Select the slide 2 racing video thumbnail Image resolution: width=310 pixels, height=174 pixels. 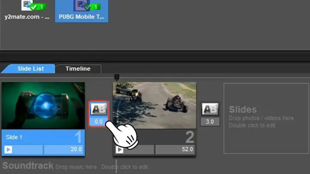click(x=155, y=105)
